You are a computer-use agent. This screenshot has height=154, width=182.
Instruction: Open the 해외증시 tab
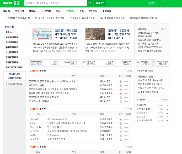[x=33, y=11]
